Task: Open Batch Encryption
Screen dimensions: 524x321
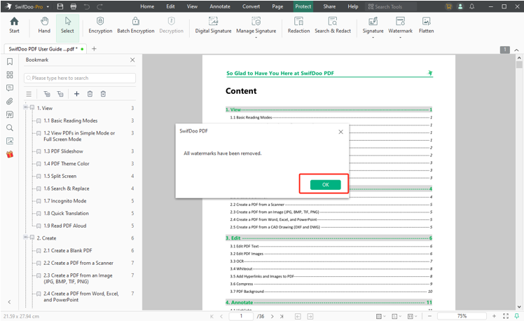Action: click(136, 25)
